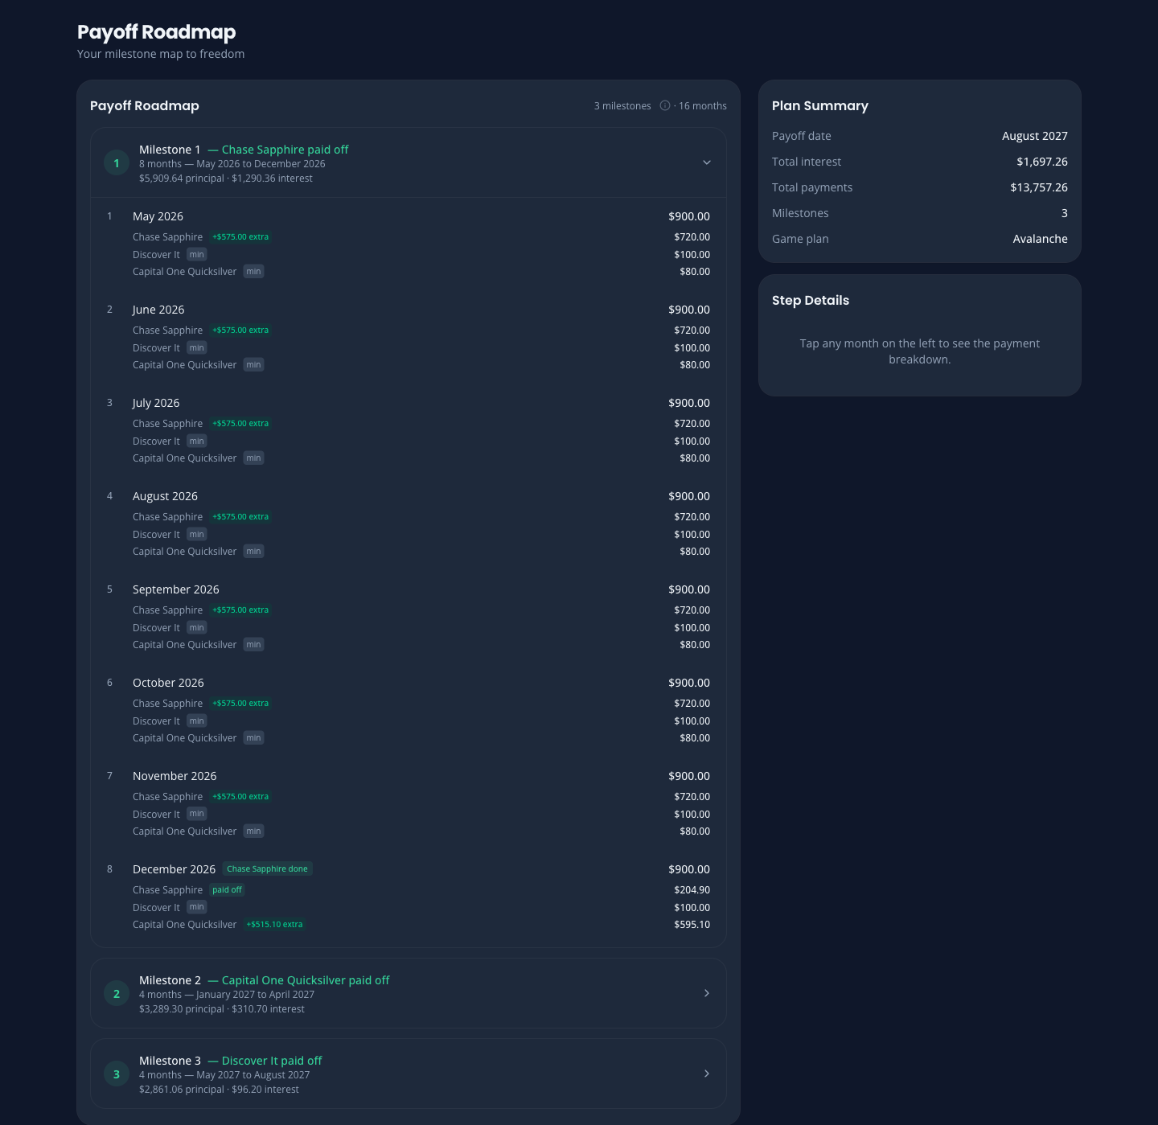Viewport: 1158px width, 1125px height.
Task: Expand Milestone 2 details
Action: (x=707, y=993)
